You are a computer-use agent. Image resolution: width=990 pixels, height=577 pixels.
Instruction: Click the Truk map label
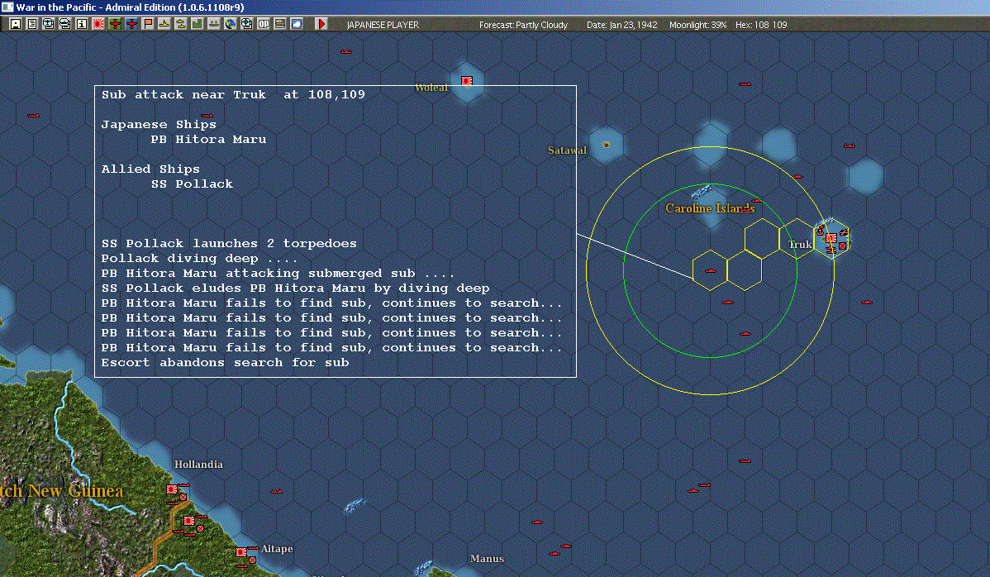click(x=800, y=245)
